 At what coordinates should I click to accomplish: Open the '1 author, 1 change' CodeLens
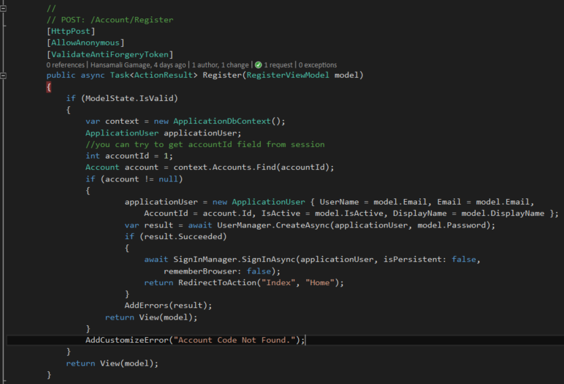click(220, 65)
